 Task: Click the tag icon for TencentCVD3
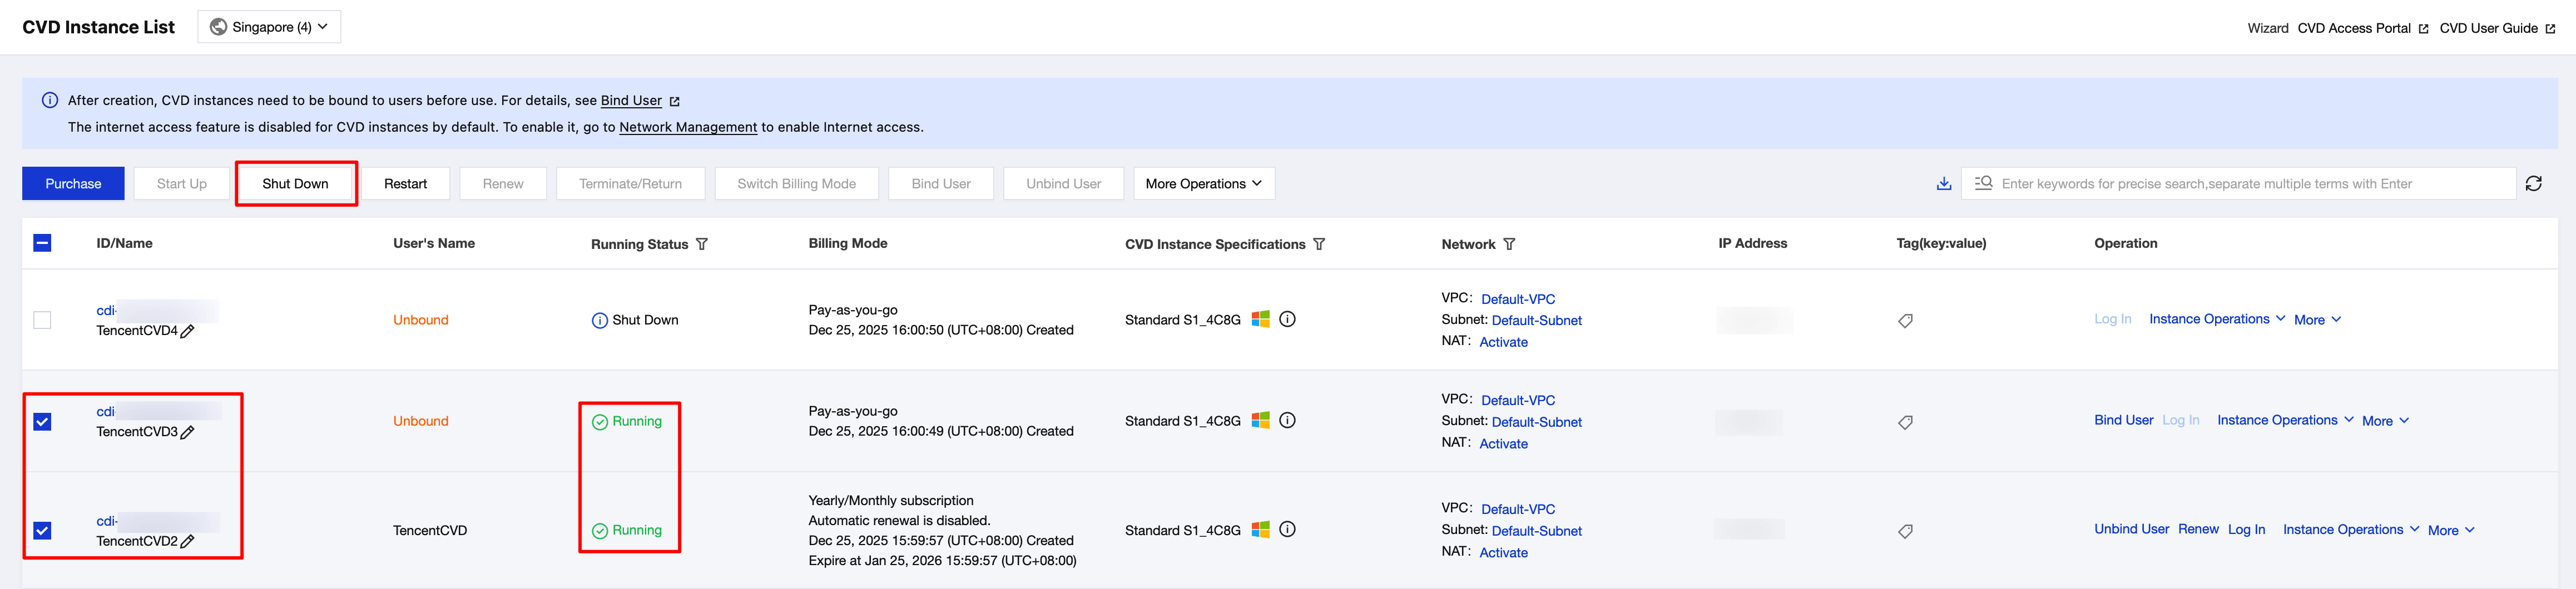tap(1905, 422)
